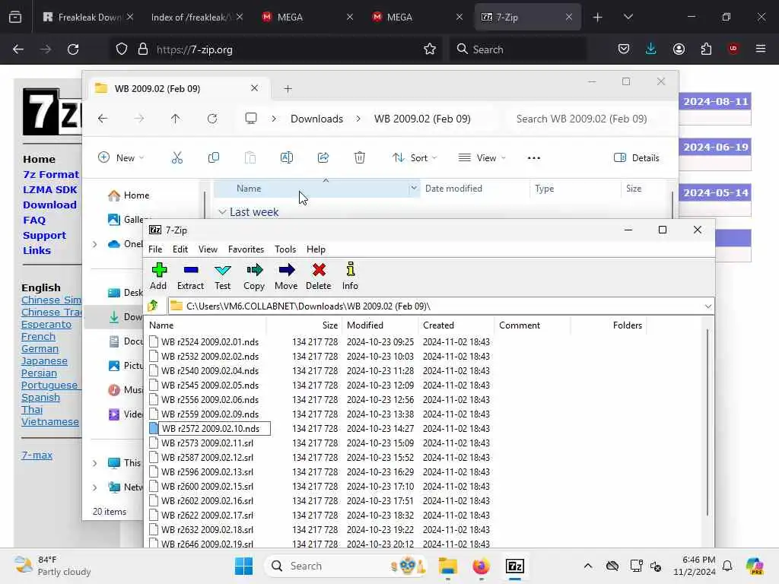Open the three-dot See more menu in Explorer
Viewport: 779px width, 584px height.
coord(534,158)
